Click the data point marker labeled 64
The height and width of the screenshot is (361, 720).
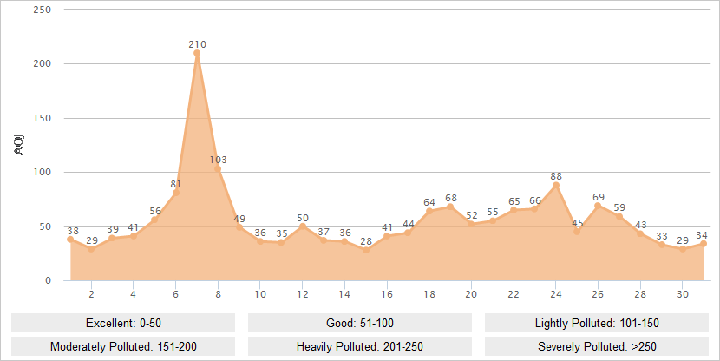429,211
